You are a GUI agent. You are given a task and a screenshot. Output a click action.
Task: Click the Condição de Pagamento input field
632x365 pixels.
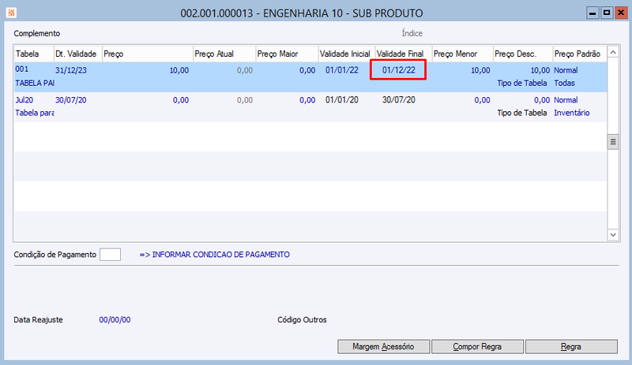point(110,255)
